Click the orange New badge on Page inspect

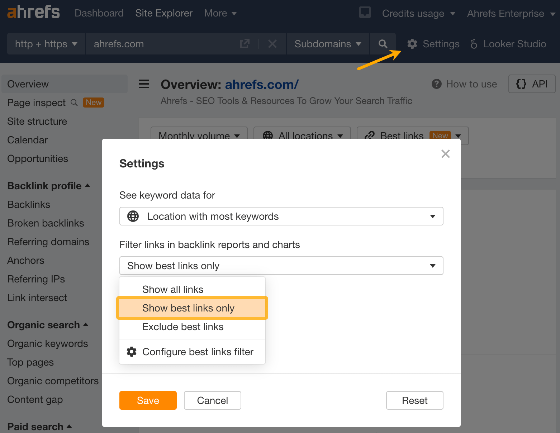pos(93,103)
